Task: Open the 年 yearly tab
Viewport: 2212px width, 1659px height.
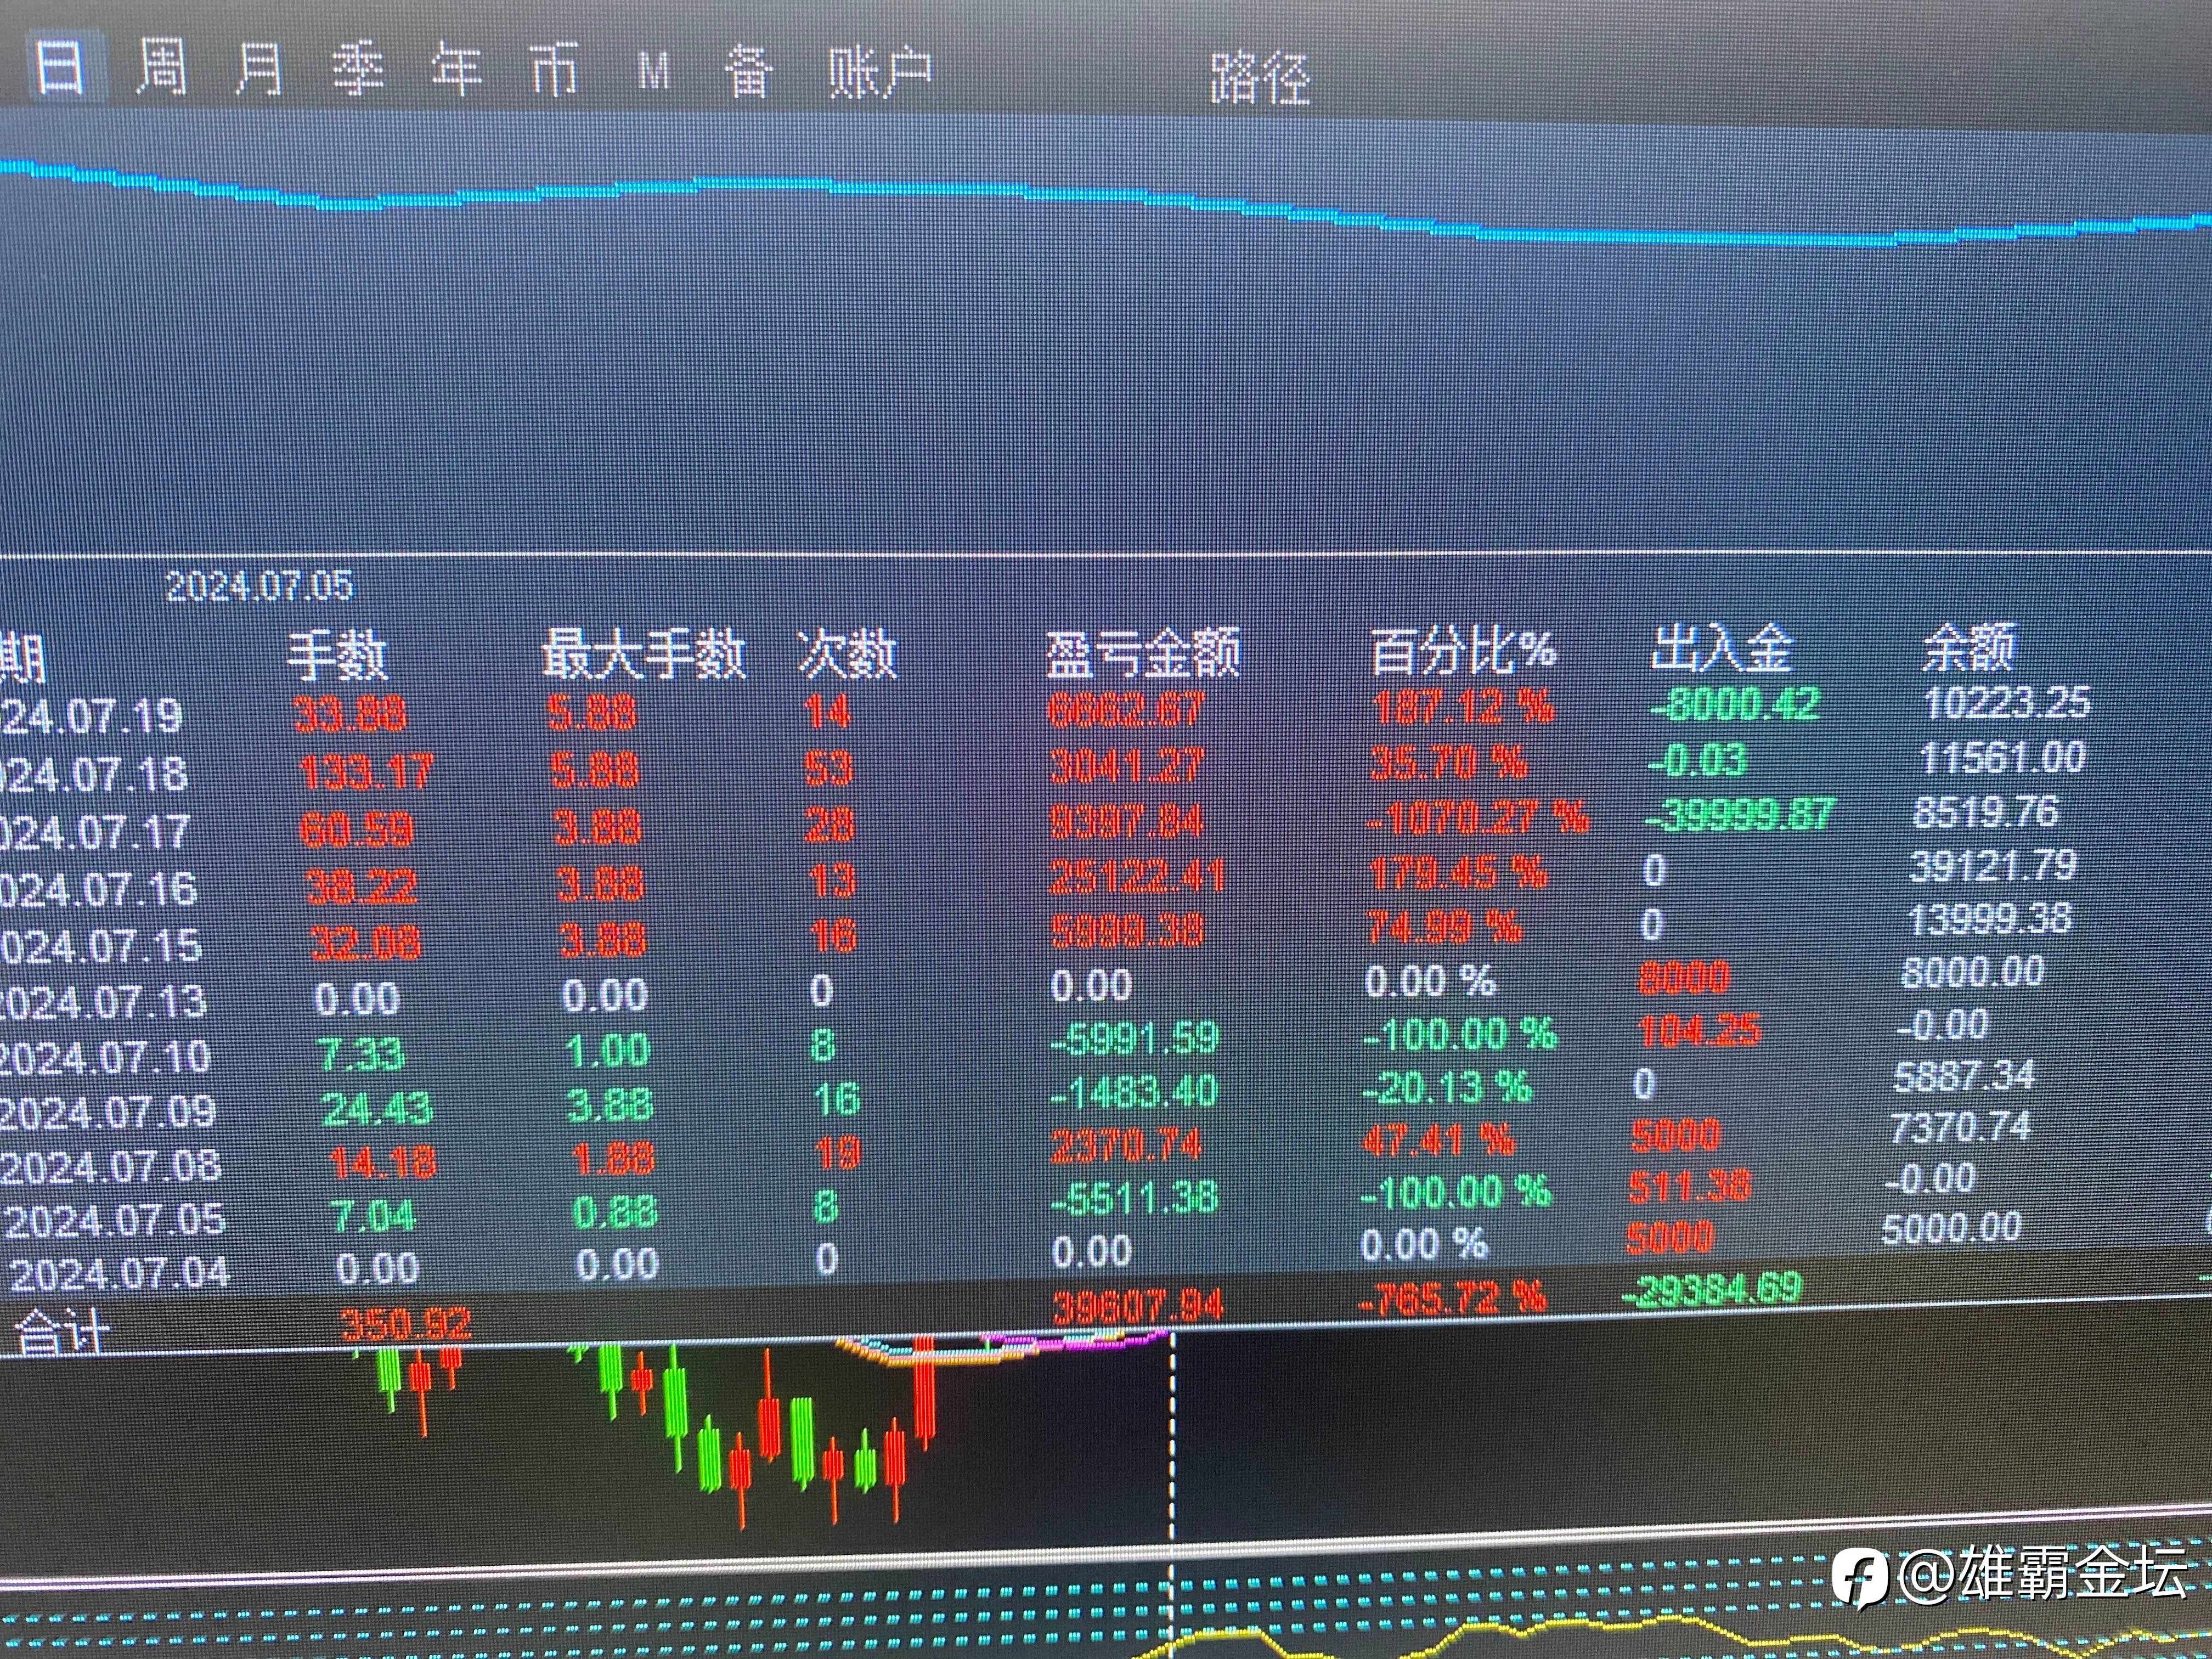Action: (x=456, y=70)
